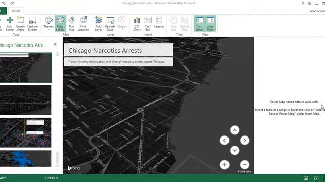The image size is (325, 182).
Task: Add a new layer
Action: 99,24
